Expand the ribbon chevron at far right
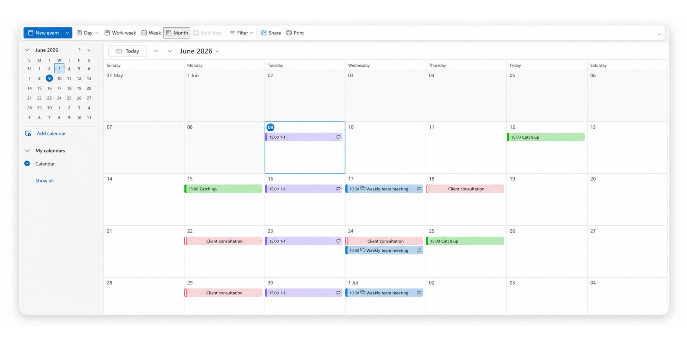Screen dimensions: 687x343 point(659,34)
